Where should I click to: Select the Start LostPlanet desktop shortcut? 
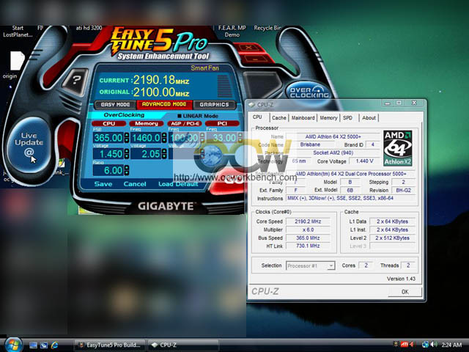(x=18, y=31)
